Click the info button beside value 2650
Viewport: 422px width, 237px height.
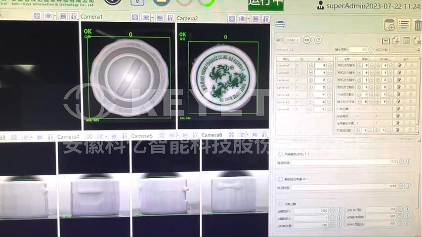click(408, 186)
